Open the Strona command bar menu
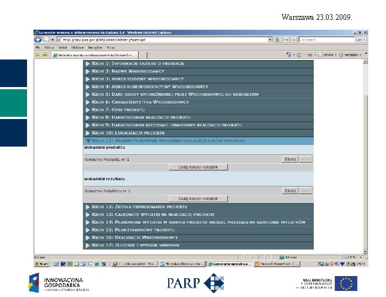This screenshot has height=297, width=386. 327,55
